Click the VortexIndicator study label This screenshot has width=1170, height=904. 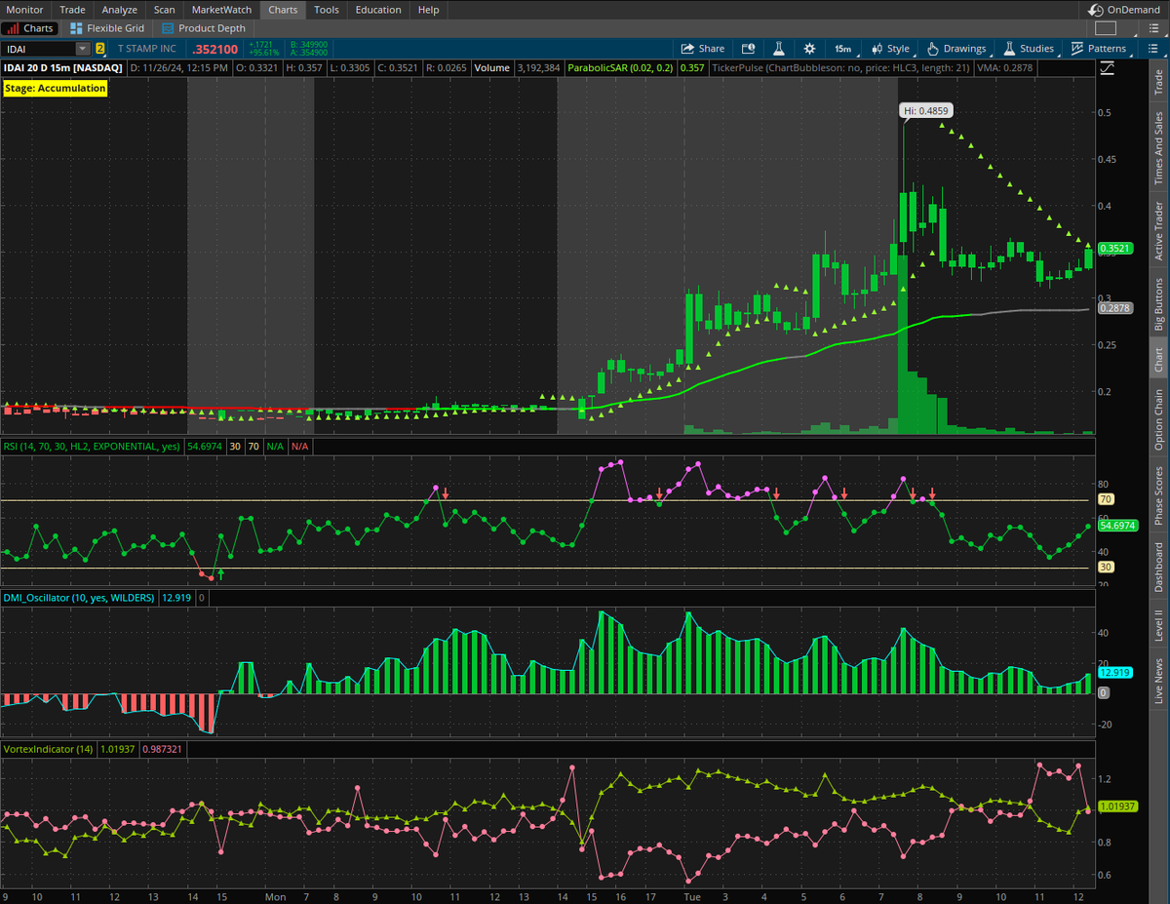pos(49,748)
